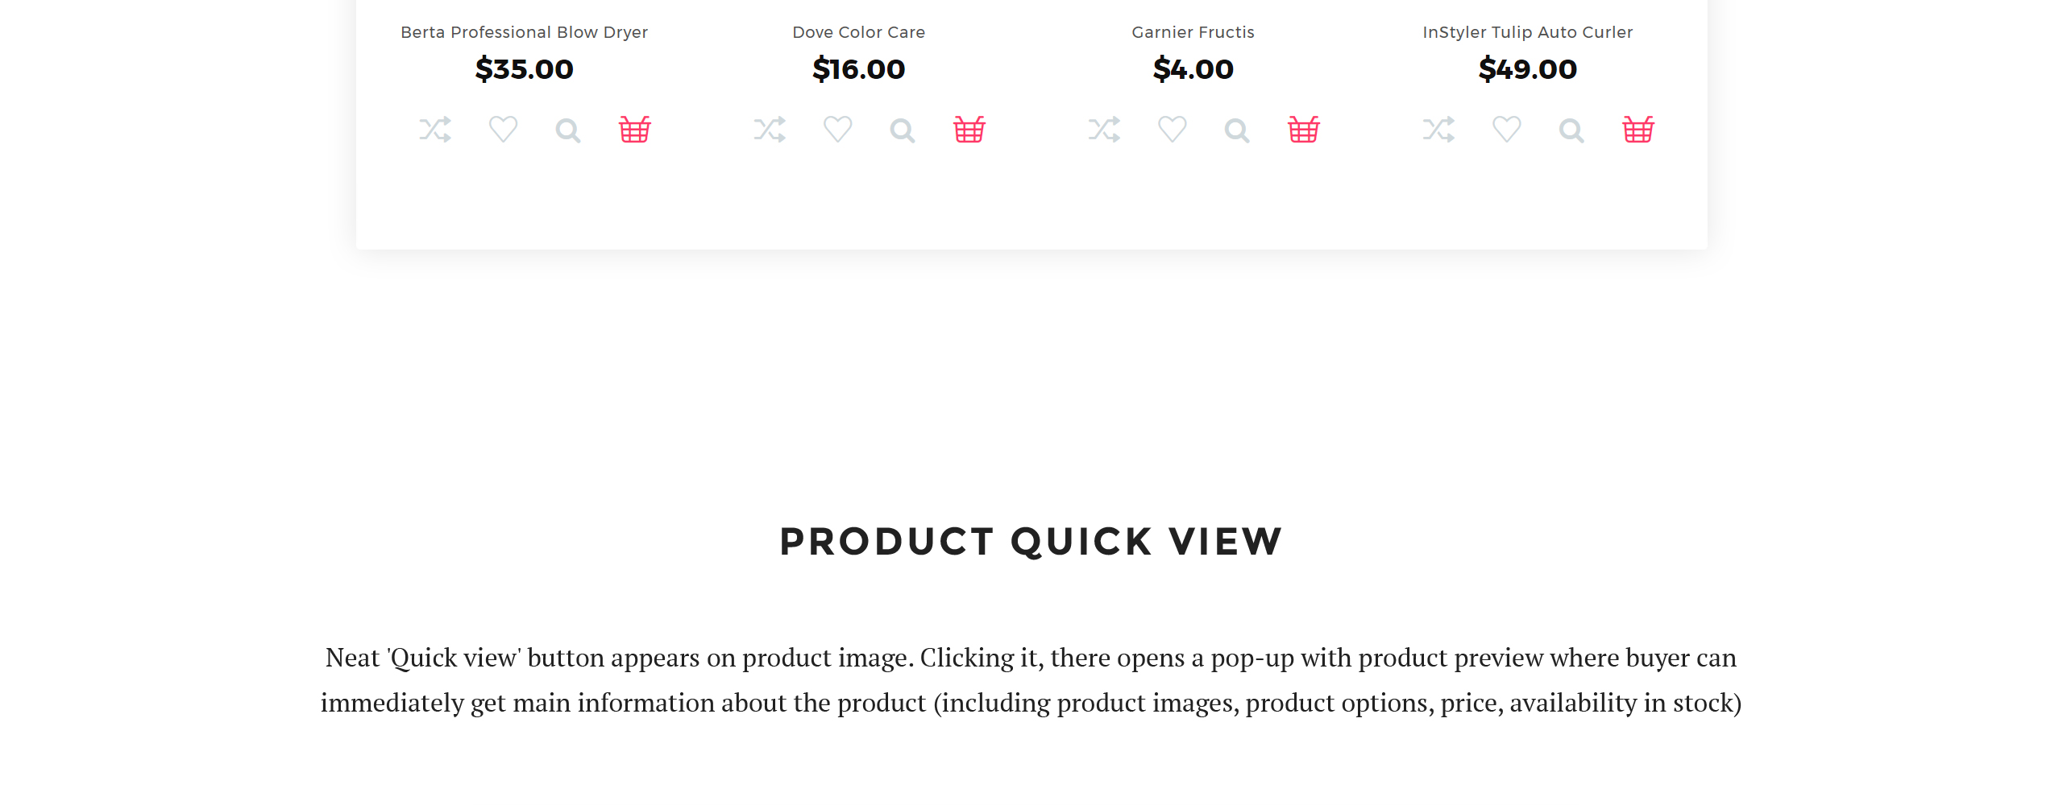Compare the Garnier Fructis product
This screenshot has height=805, width=2063.
tap(1104, 130)
